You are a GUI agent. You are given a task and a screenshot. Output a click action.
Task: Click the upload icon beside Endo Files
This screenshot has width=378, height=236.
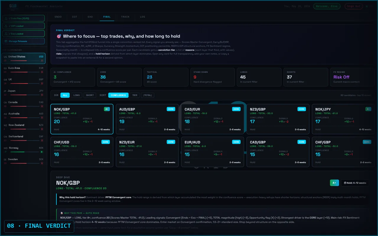click(x=6, y=18)
